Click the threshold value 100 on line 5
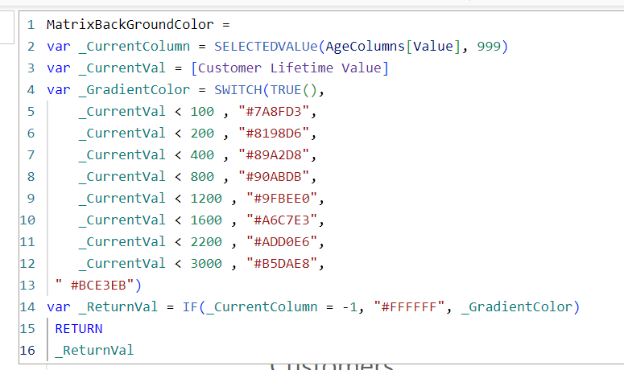Image resolution: width=624 pixels, height=370 pixels. coord(202,111)
